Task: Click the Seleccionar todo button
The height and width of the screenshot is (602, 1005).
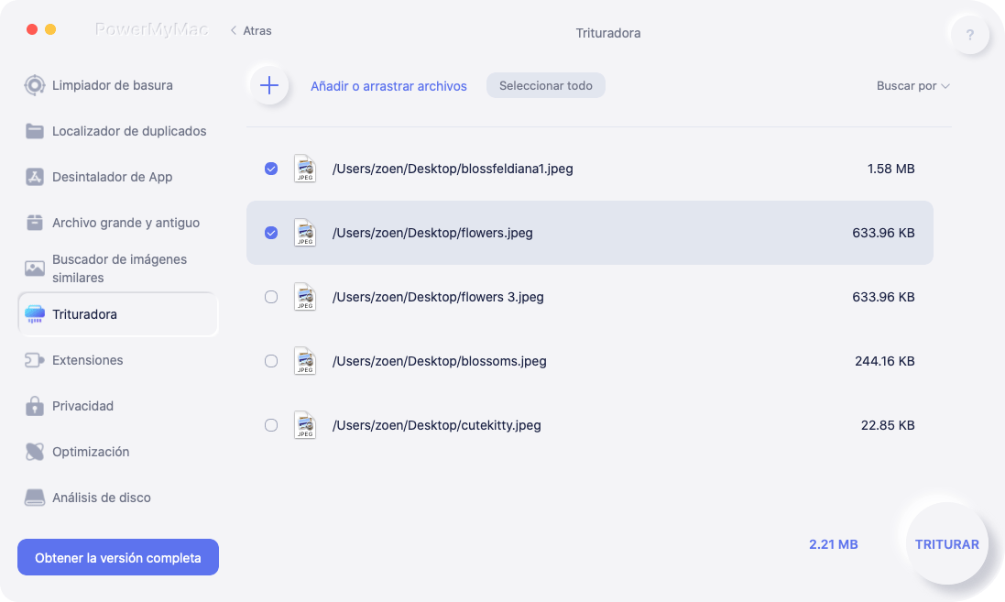Action: (x=545, y=85)
